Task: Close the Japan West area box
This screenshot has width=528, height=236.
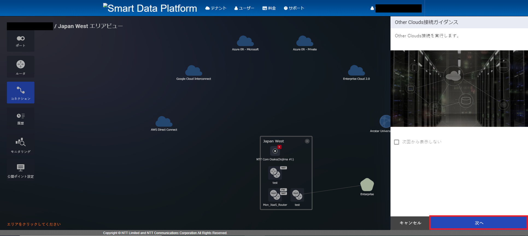Action: (x=307, y=141)
